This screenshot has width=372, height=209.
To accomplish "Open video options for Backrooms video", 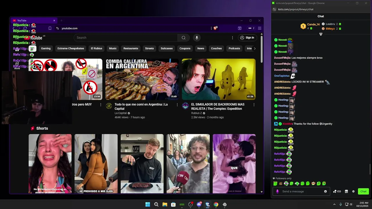I will (x=254, y=105).
